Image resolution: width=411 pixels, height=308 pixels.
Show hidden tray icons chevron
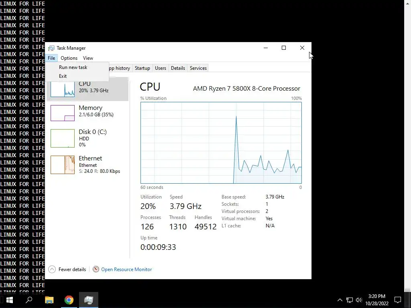340,300
